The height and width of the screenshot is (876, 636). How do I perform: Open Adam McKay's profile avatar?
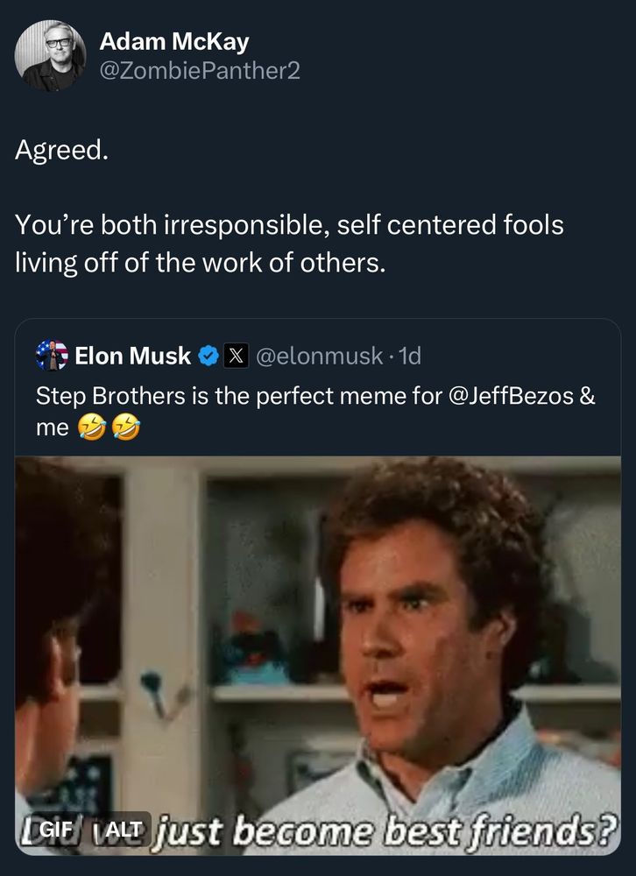tap(50, 55)
